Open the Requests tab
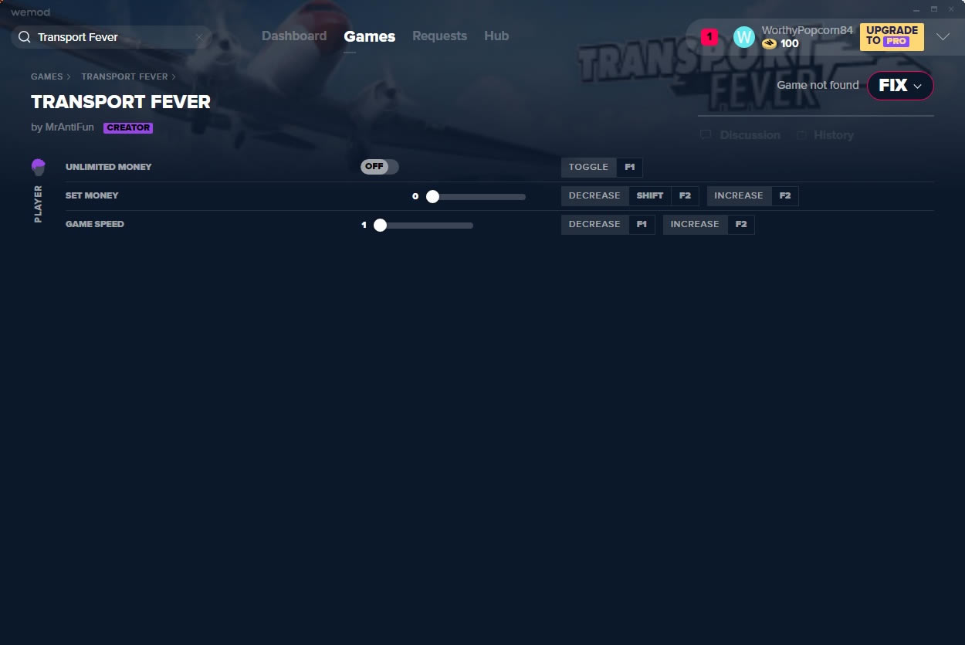The width and height of the screenshot is (965, 645). pyautogui.click(x=439, y=36)
